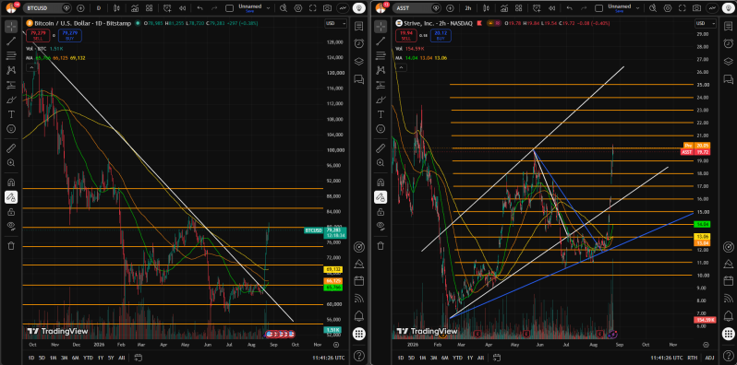Image resolution: width=737 pixels, height=365 pixels.
Task: Take a snapshot of the ASST chart
Action: (696, 8)
